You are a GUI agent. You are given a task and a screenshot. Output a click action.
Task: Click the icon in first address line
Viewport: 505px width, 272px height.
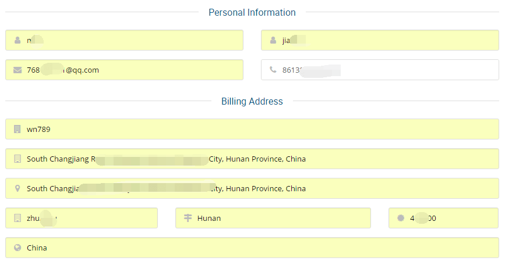17,159
